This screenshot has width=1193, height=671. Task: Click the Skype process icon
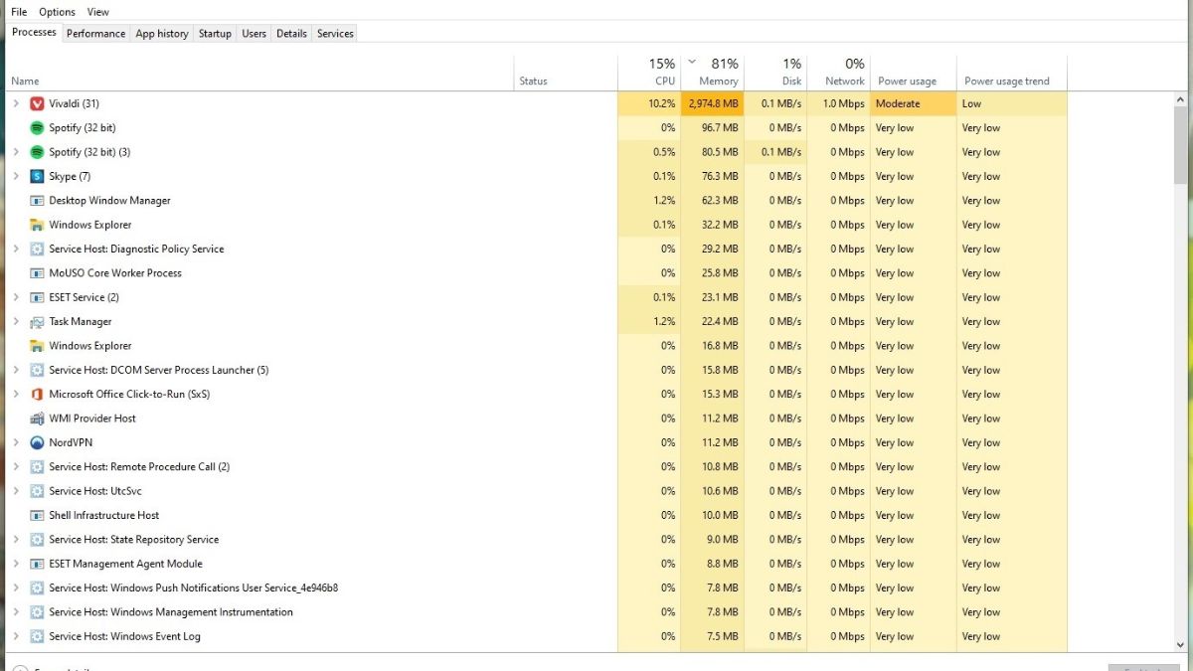coord(36,176)
